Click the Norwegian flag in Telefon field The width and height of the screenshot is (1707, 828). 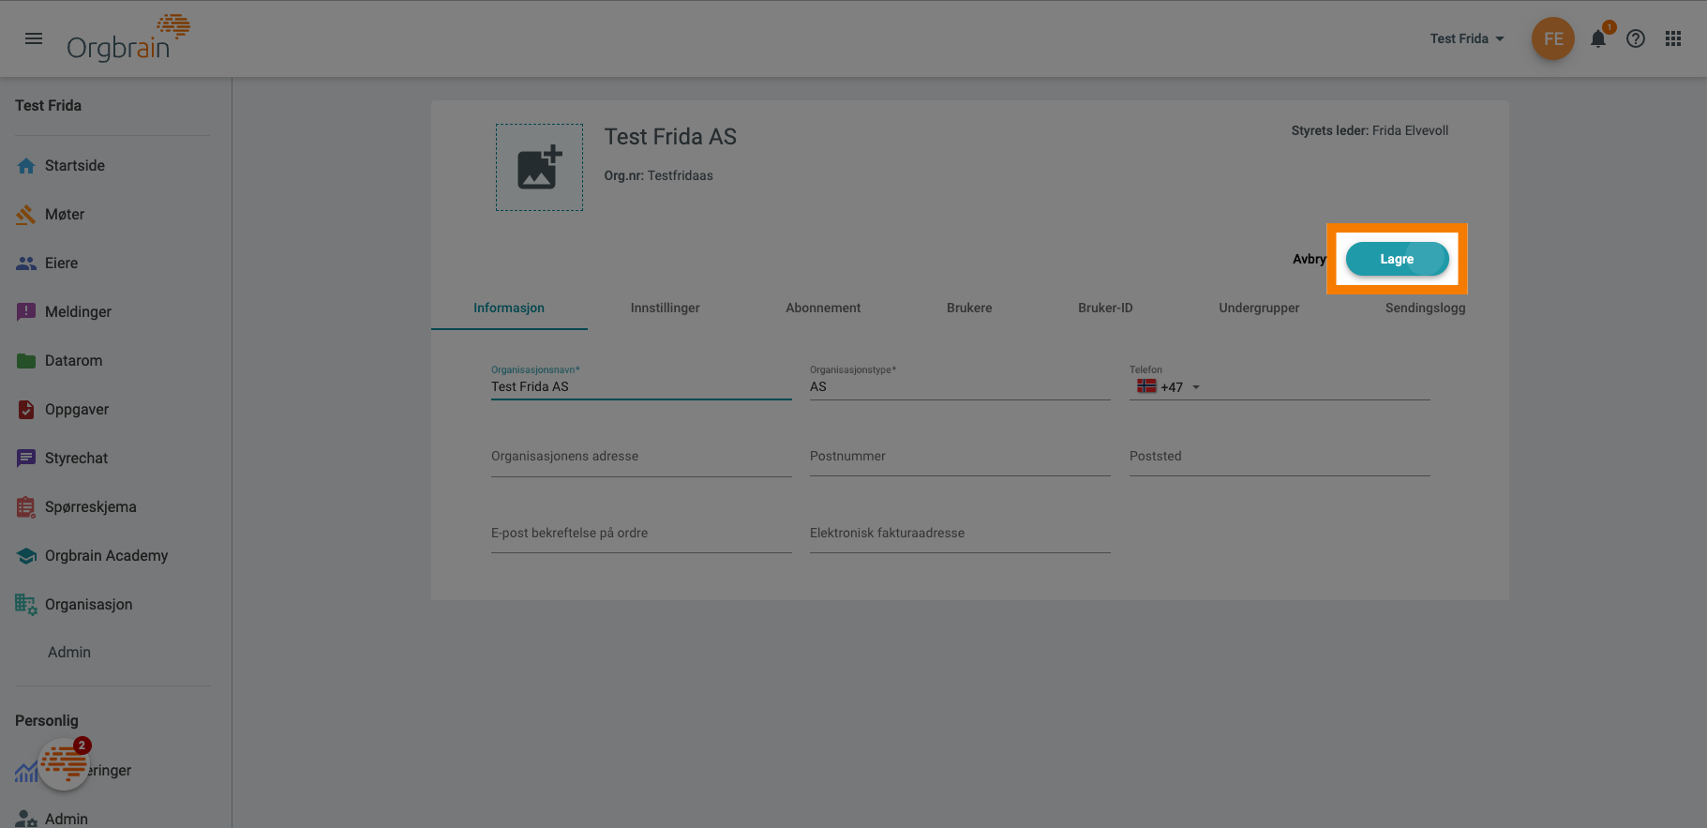point(1146,386)
